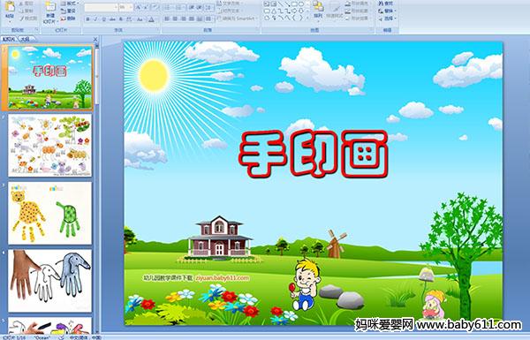The image size is (530, 340).
Task: Click the Arrange icon in drawing group
Action: tap(318, 9)
